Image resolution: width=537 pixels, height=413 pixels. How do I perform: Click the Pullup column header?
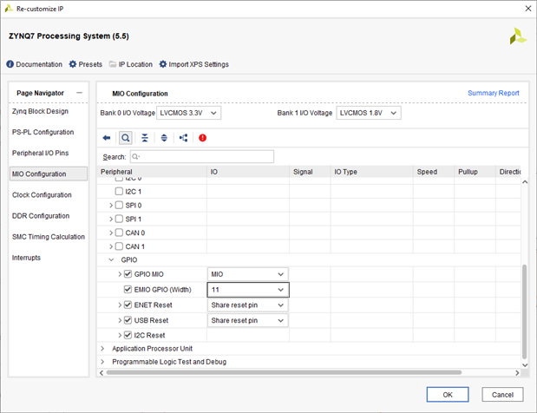click(x=475, y=172)
